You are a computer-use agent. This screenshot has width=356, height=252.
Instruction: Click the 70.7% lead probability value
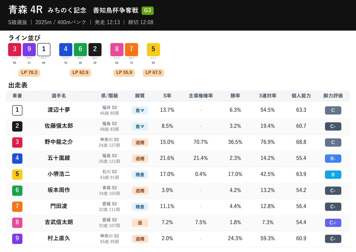(x=201, y=142)
